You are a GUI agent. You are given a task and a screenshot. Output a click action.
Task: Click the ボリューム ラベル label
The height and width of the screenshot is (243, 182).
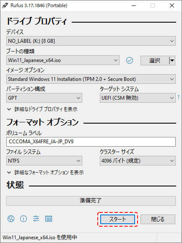(24, 133)
